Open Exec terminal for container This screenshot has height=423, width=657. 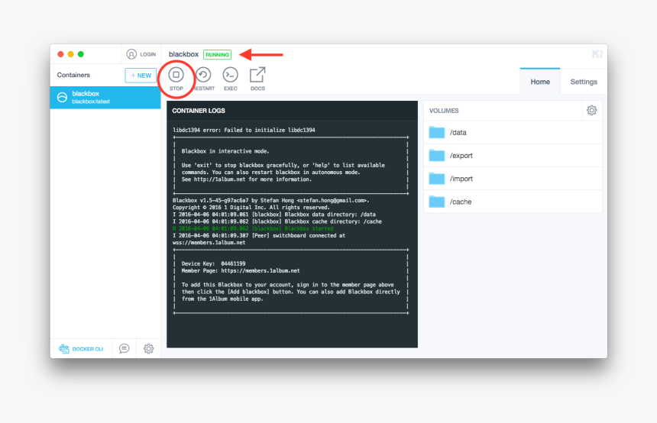tap(231, 79)
